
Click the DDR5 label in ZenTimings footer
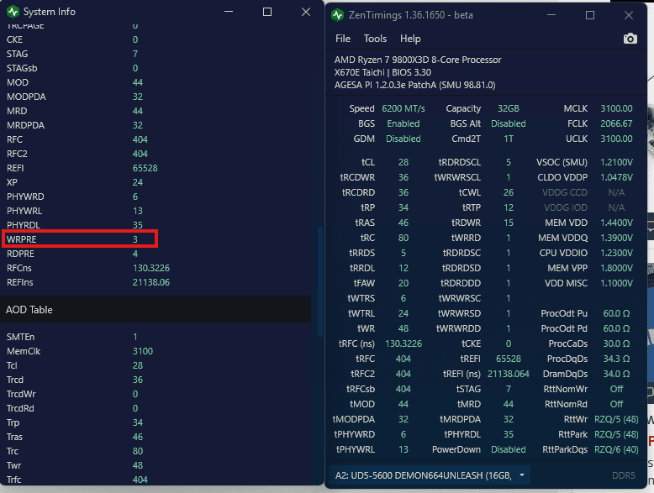623,475
